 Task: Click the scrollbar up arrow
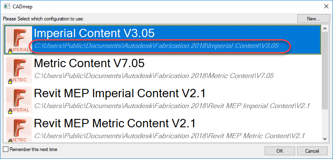pos(325,28)
